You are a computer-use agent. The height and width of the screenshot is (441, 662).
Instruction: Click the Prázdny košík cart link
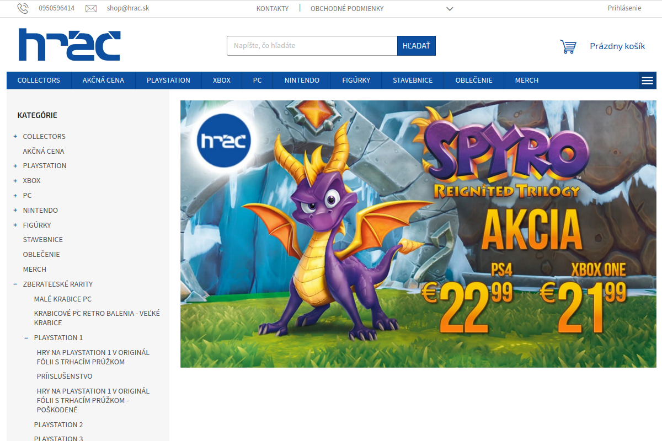pos(617,46)
